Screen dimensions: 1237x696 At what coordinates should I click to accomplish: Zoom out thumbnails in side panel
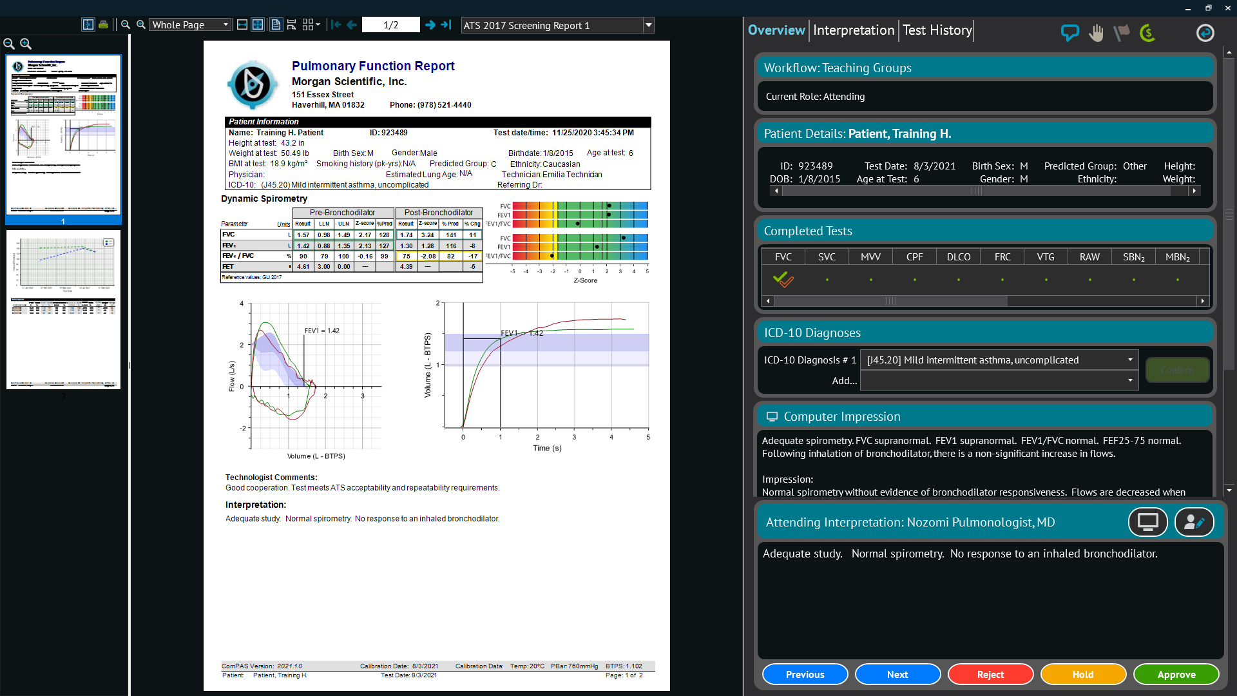tap(9, 44)
